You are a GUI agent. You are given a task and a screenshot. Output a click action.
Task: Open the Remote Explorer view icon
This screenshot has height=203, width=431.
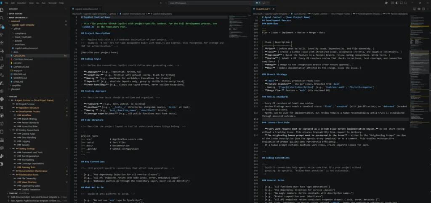click(2, 51)
